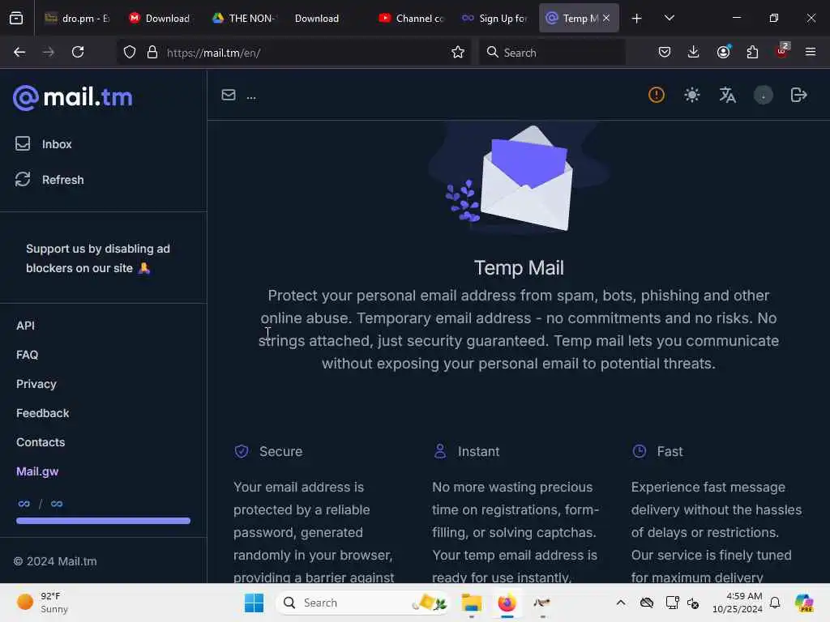Go forward in browser history
Screen dimensions: 830x622
click(x=48, y=53)
